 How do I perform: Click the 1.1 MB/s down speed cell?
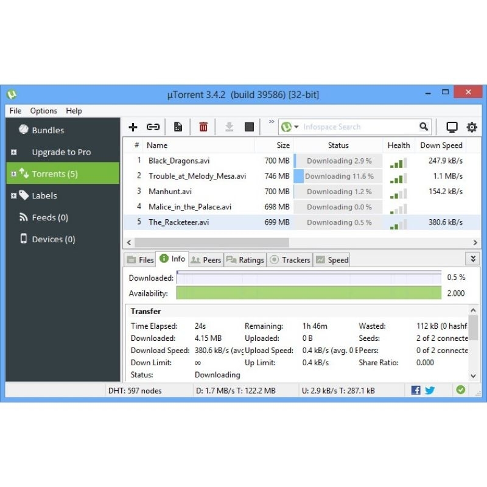447,176
